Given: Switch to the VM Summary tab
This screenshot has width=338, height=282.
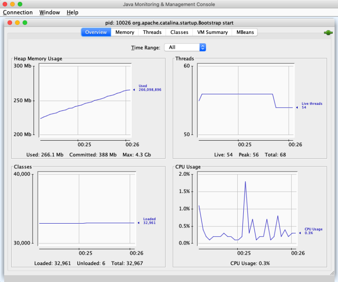Looking at the screenshot, I should 212,32.
